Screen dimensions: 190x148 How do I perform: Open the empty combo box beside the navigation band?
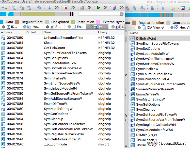[101, 14]
